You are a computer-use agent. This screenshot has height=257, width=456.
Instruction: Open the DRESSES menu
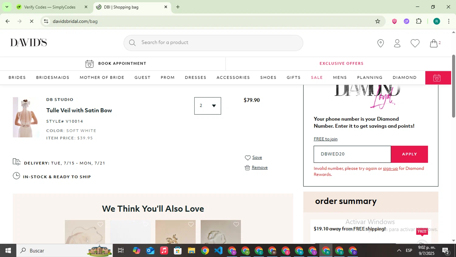pyautogui.click(x=195, y=78)
